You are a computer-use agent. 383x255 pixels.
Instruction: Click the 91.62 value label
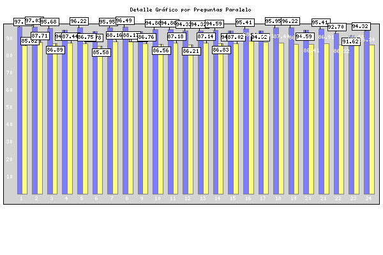(351, 41)
